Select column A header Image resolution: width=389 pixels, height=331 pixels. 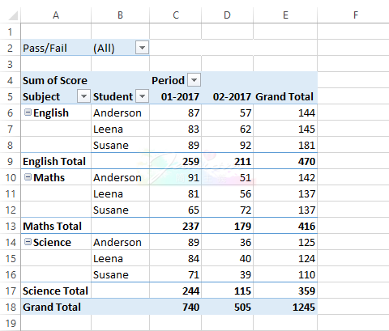pyautogui.click(x=56, y=15)
